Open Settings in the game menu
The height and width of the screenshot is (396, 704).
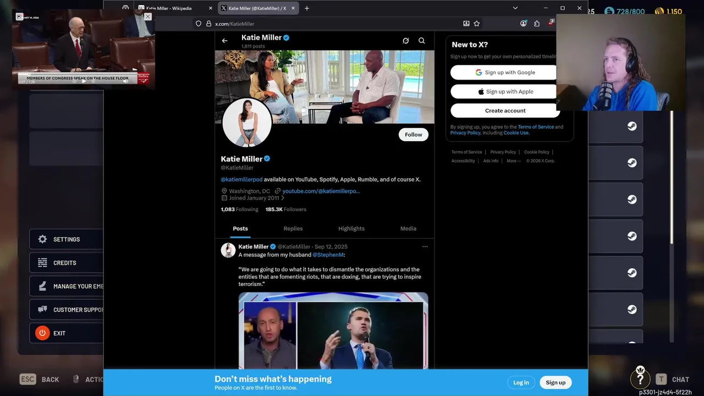tap(67, 239)
